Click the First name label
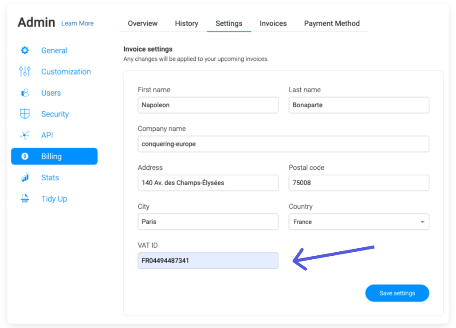The image size is (456, 328). point(154,90)
